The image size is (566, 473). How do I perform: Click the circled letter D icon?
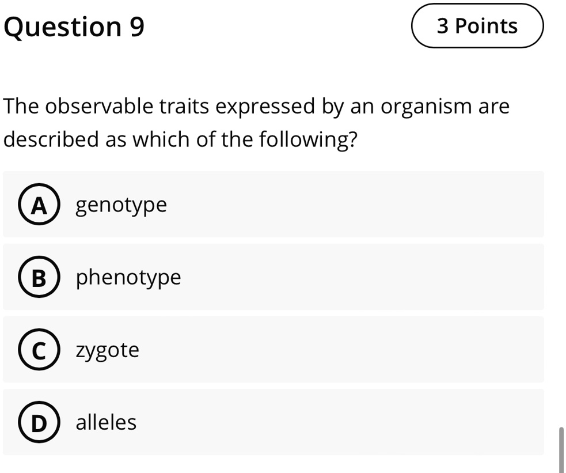[x=39, y=422]
